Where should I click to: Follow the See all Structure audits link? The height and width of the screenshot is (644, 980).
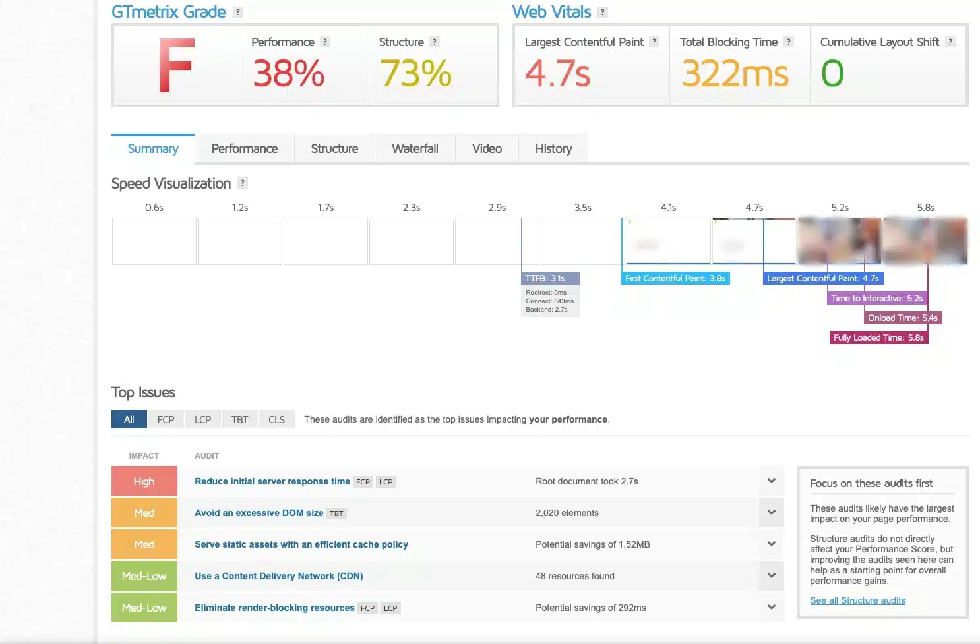pos(857,600)
